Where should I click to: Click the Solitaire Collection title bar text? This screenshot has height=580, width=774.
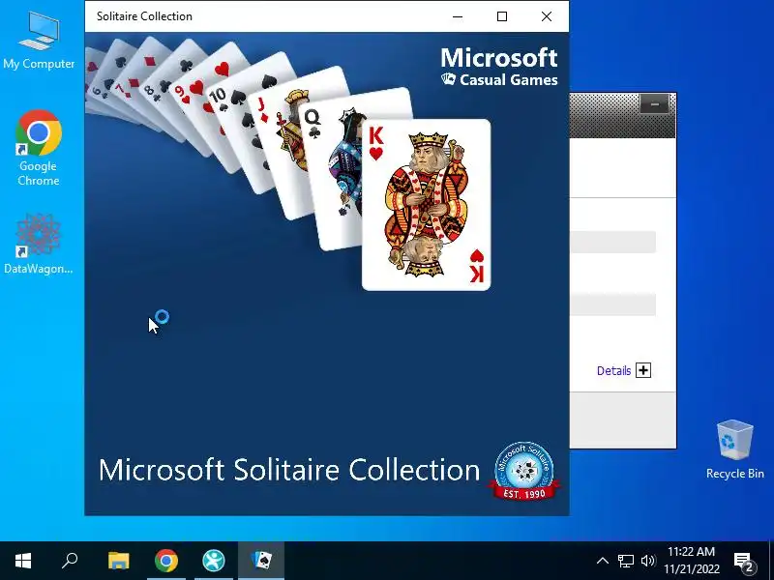pos(144,16)
